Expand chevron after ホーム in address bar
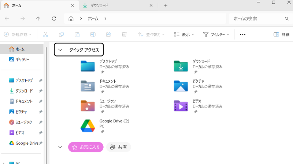 105,19
